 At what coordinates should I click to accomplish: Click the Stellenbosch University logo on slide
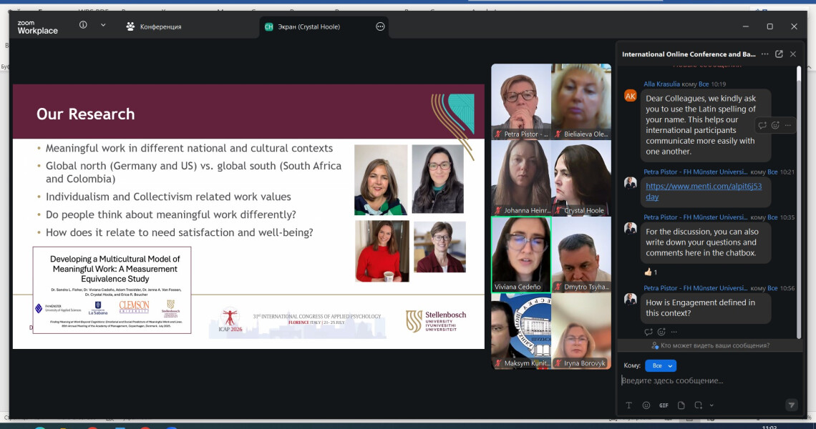coord(436,321)
